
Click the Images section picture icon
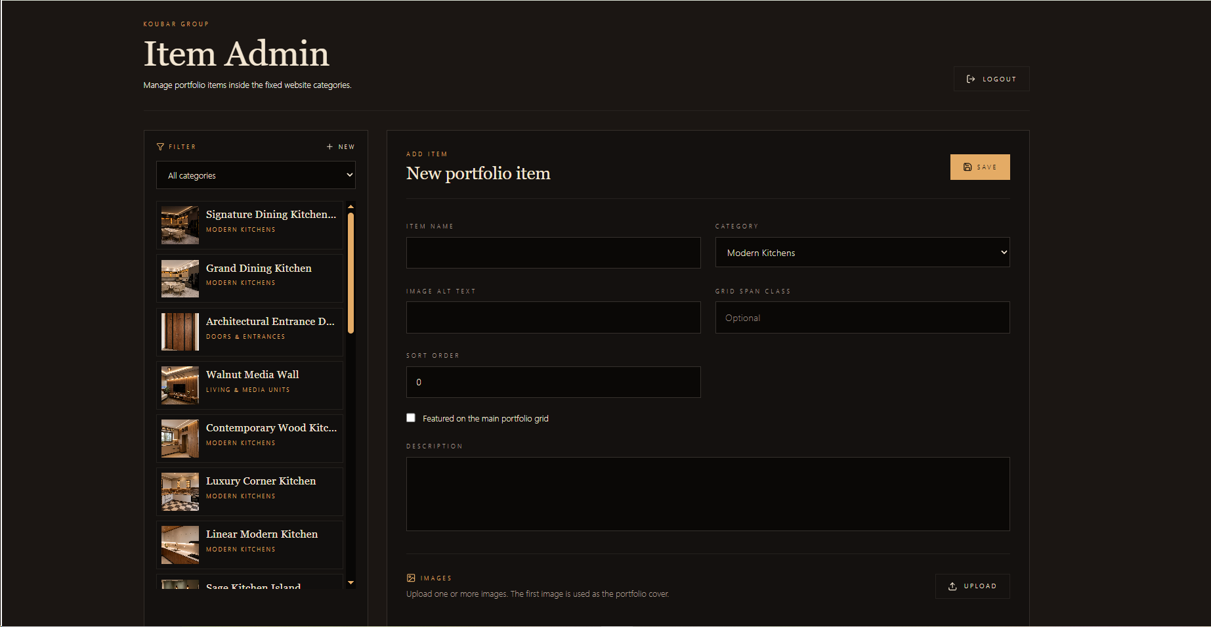point(411,578)
